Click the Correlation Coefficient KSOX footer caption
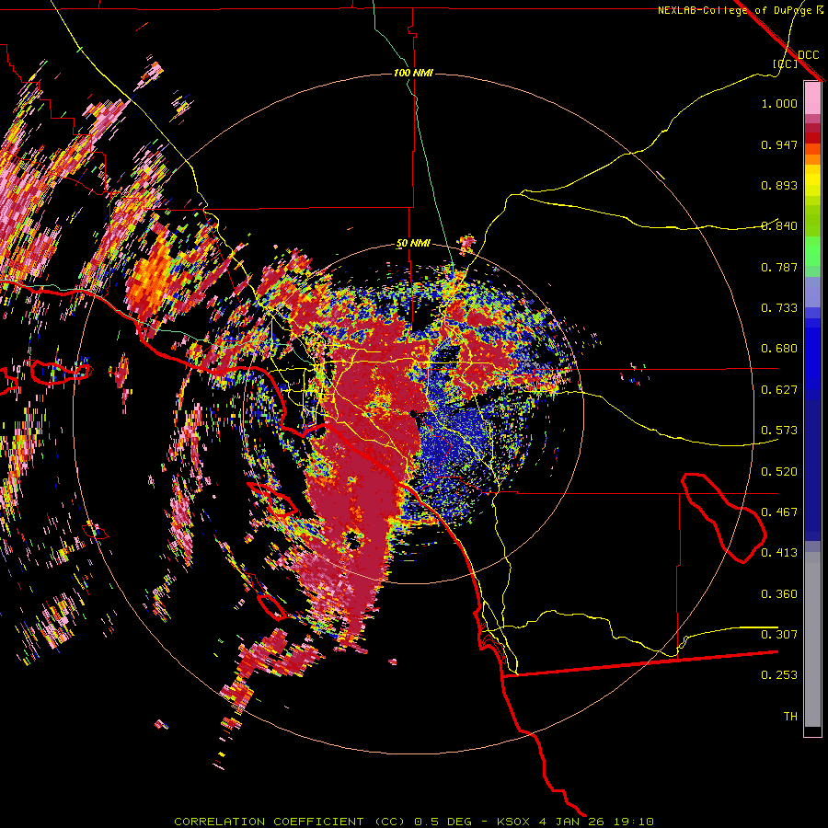The image size is (828, 828). tap(414, 822)
